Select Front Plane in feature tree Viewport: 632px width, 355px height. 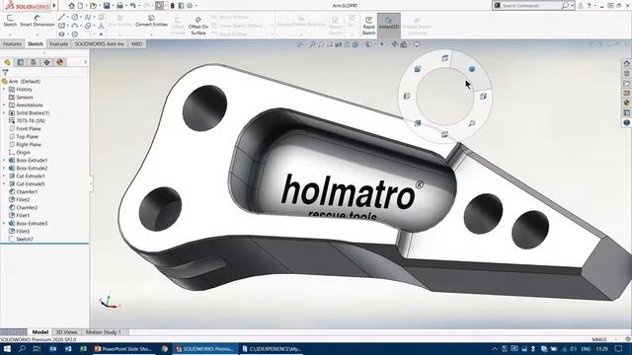click(x=29, y=129)
